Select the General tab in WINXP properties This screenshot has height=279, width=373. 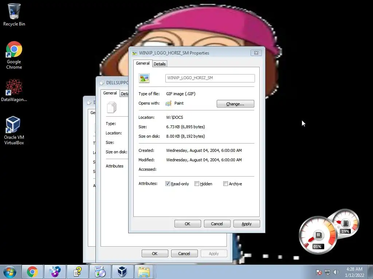point(143,63)
